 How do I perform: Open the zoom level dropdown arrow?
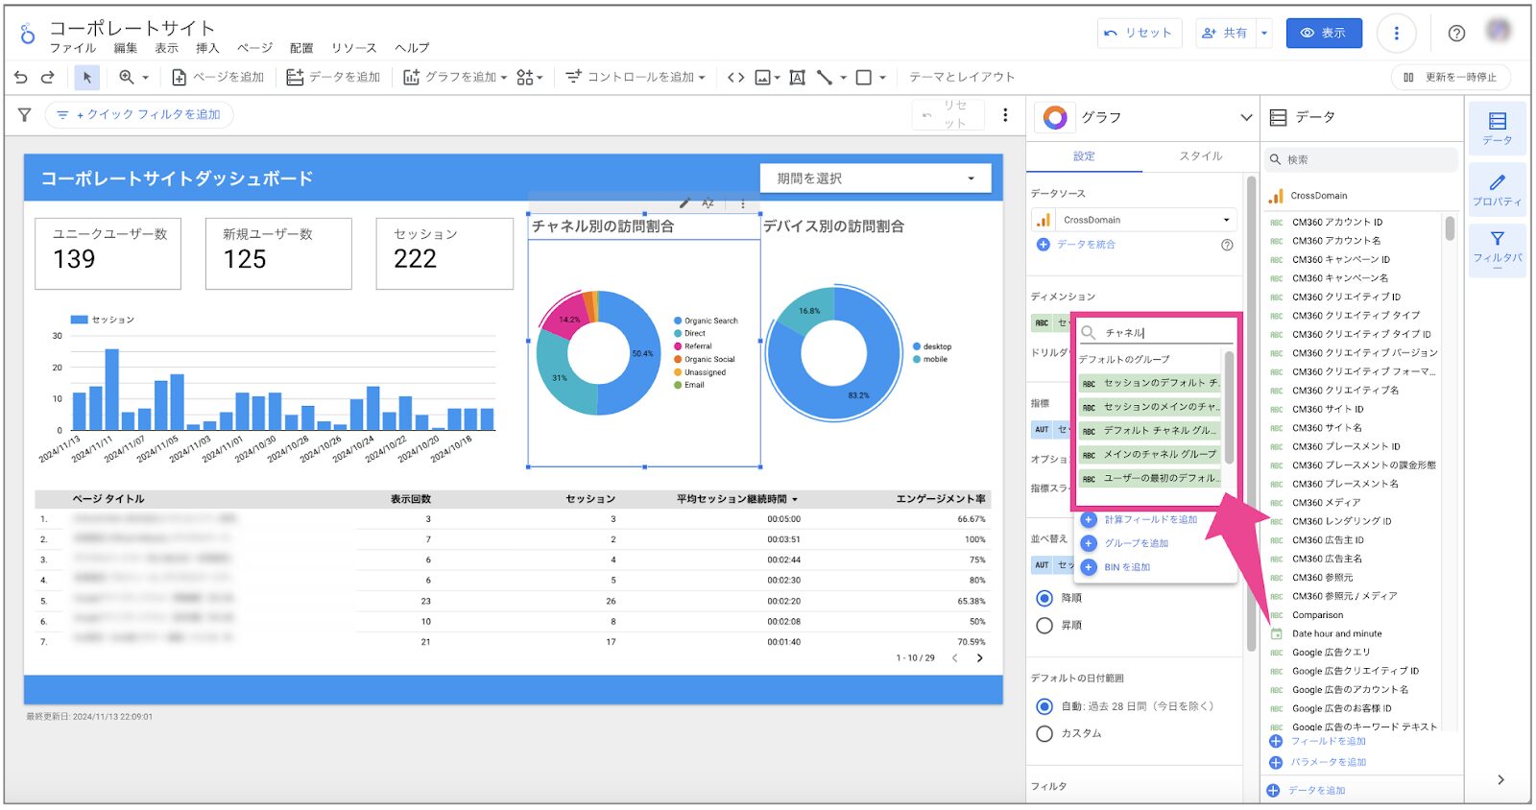point(146,78)
